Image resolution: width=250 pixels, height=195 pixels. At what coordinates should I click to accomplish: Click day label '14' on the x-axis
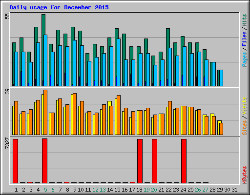point(110,190)
